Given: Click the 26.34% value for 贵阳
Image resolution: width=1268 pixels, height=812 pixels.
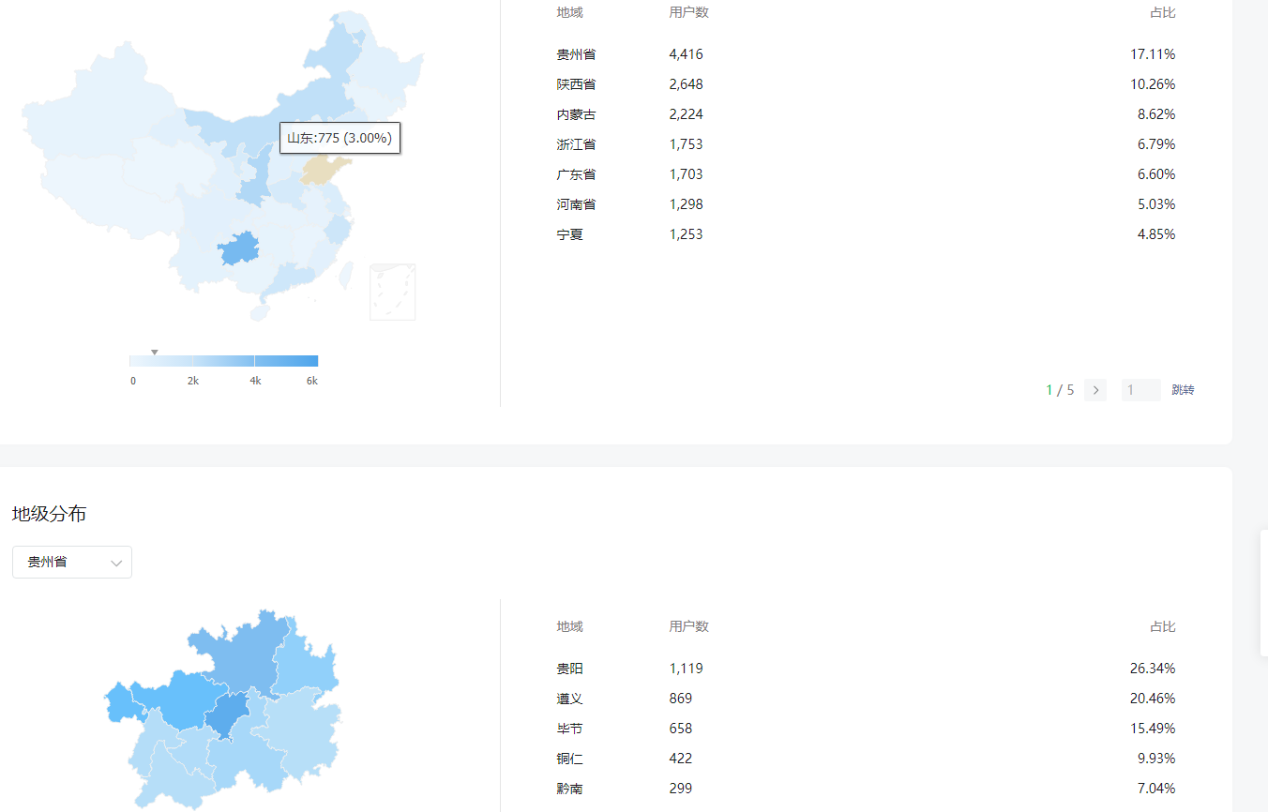Looking at the screenshot, I should 1153,669.
